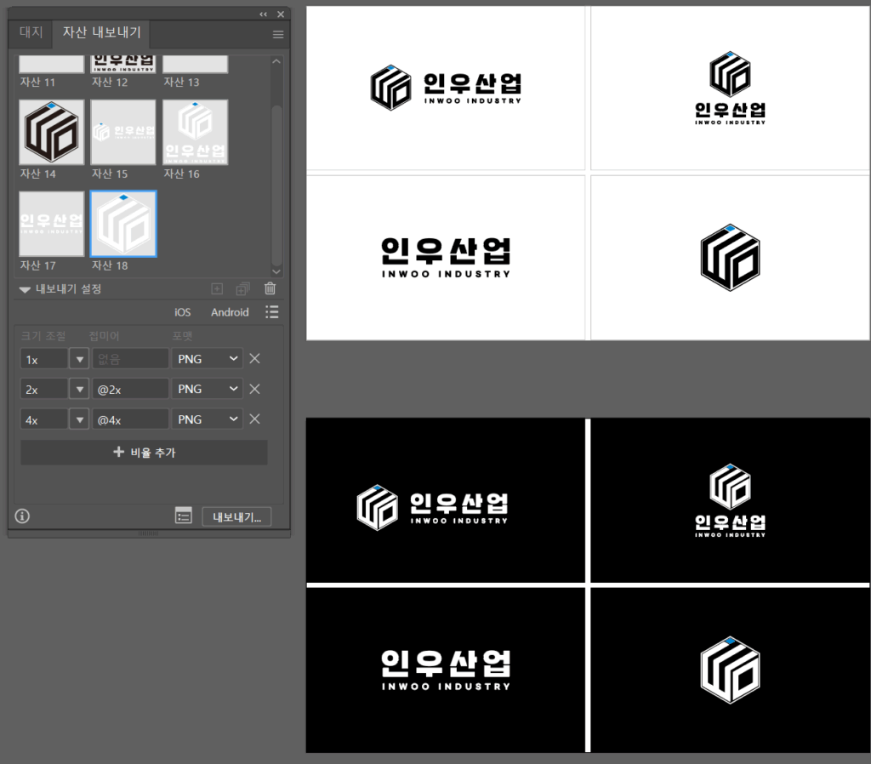Click the 비율 추가 button
The height and width of the screenshot is (764, 871).
point(144,453)
